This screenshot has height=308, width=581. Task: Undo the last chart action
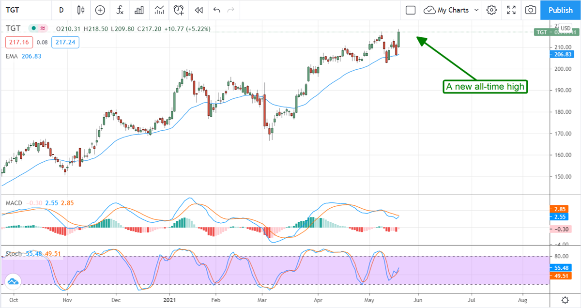216,10
